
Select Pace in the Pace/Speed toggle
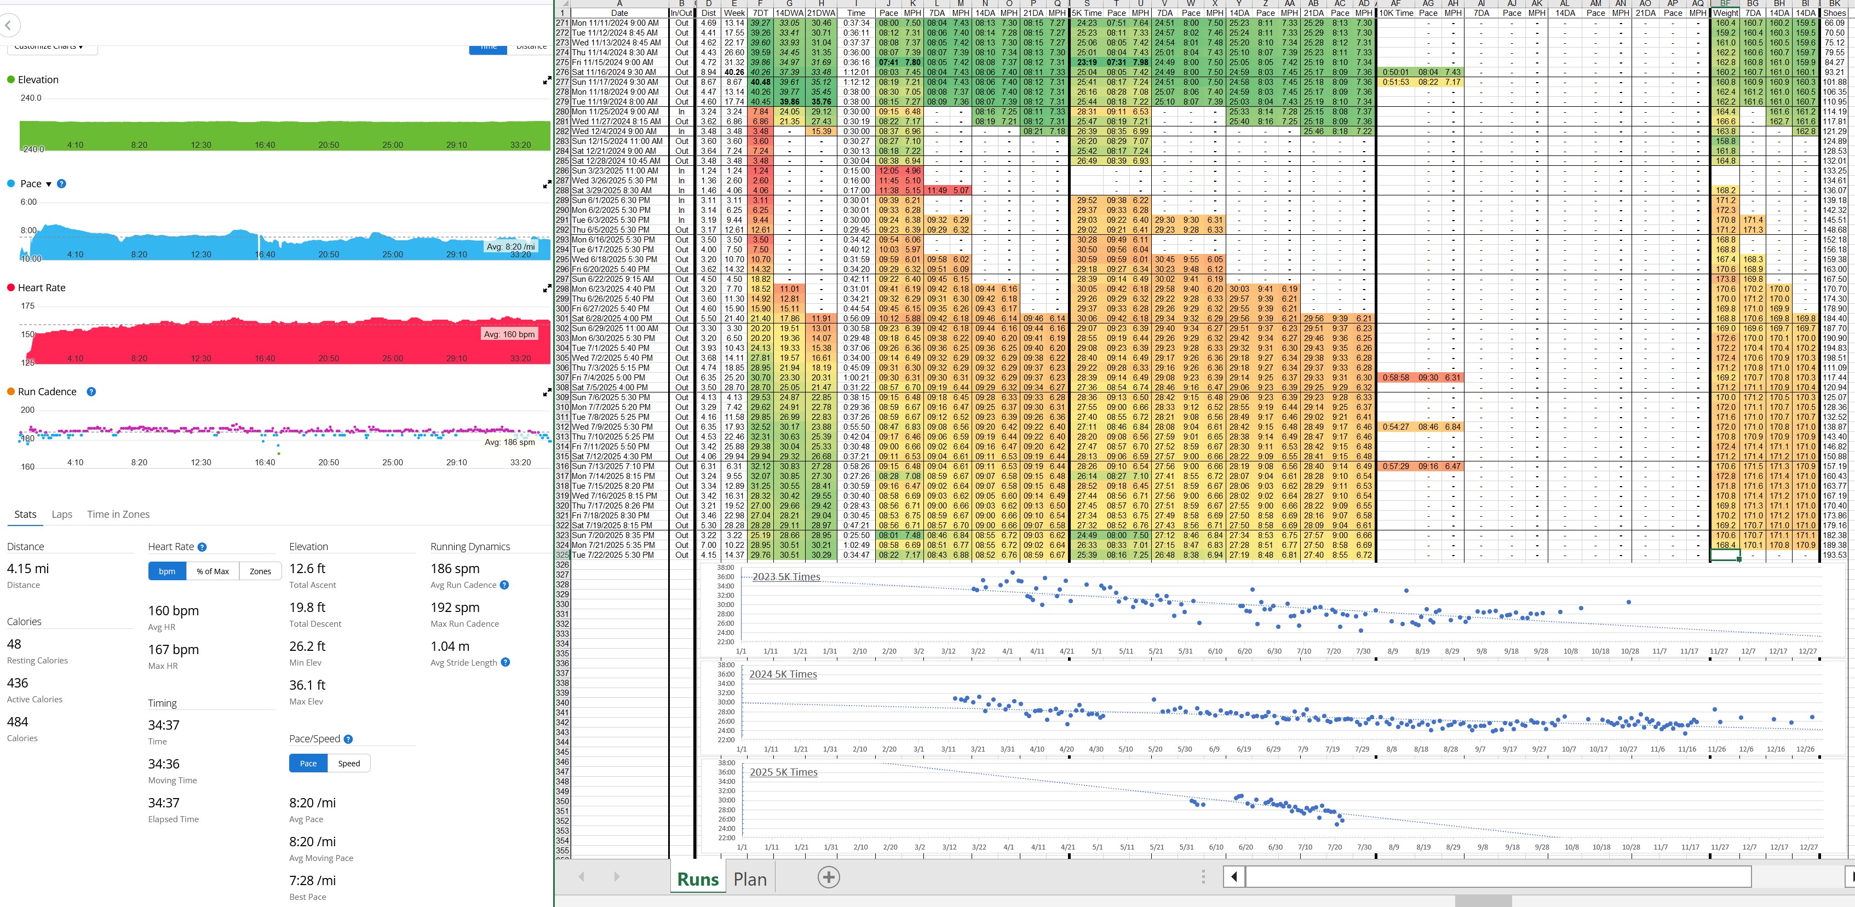pos(308,764)
